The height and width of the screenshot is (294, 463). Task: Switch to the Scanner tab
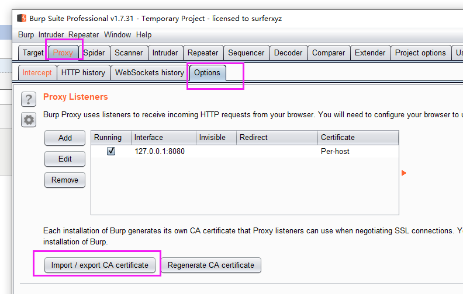pyautogui.click(x=129, y=52)
